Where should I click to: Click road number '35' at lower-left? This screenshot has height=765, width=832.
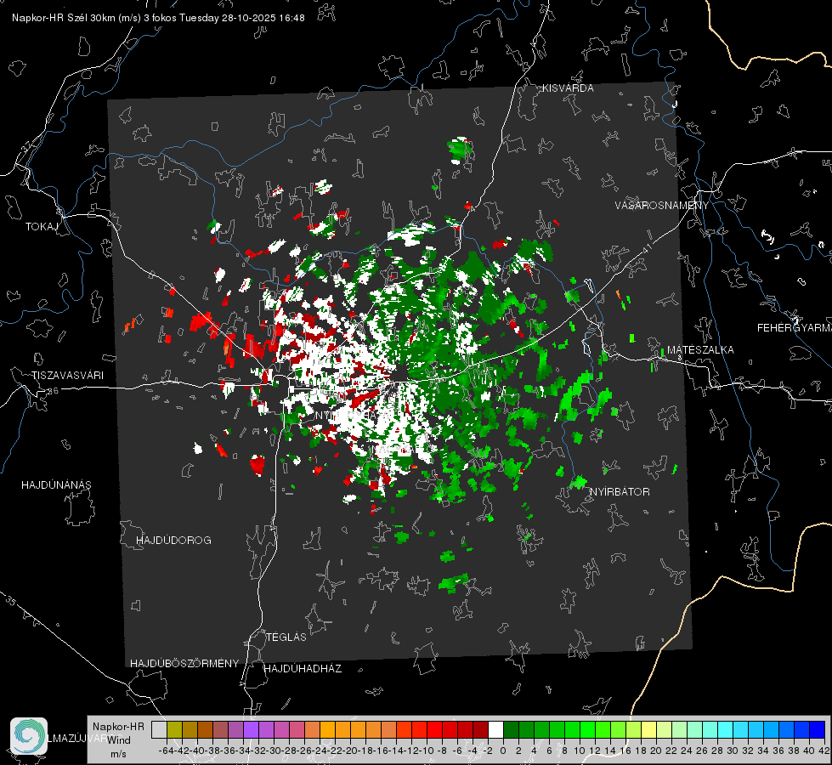click(x=12, y=602)
